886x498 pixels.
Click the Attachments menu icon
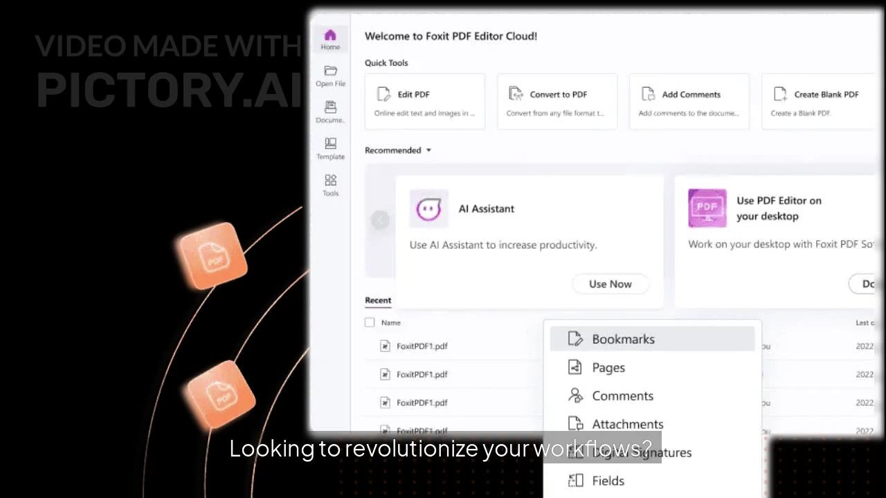575,424
